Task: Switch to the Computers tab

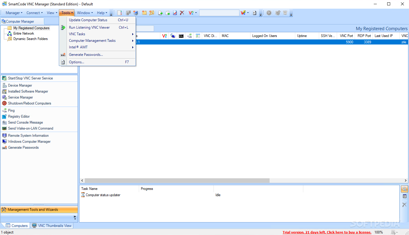Action: 17,226
